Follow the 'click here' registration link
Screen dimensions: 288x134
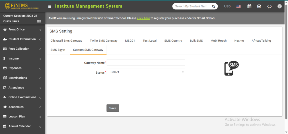click(143, 18)
